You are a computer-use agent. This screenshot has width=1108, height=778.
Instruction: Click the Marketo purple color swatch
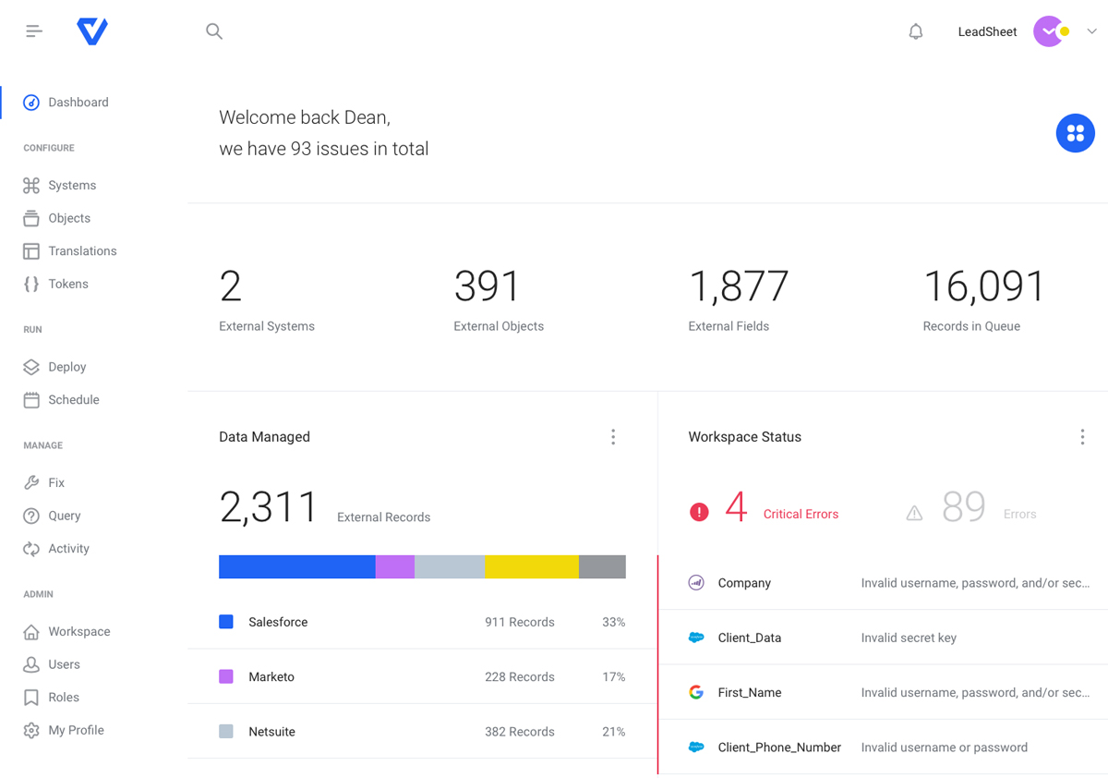pos(226,676)
